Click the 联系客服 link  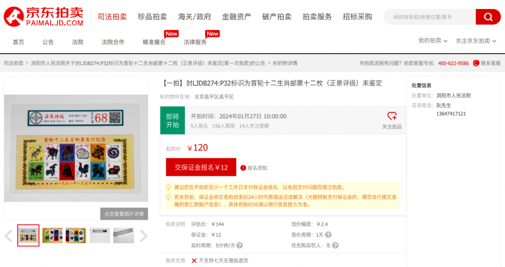click(491, 63)
